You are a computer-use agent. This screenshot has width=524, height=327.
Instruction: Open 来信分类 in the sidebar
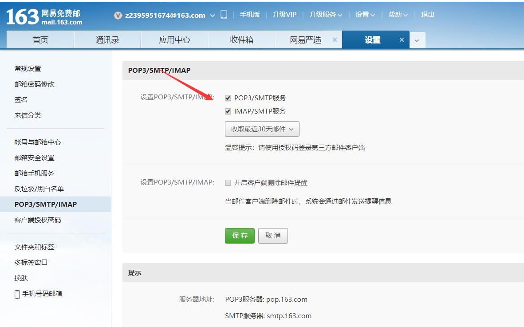point(28,115)
